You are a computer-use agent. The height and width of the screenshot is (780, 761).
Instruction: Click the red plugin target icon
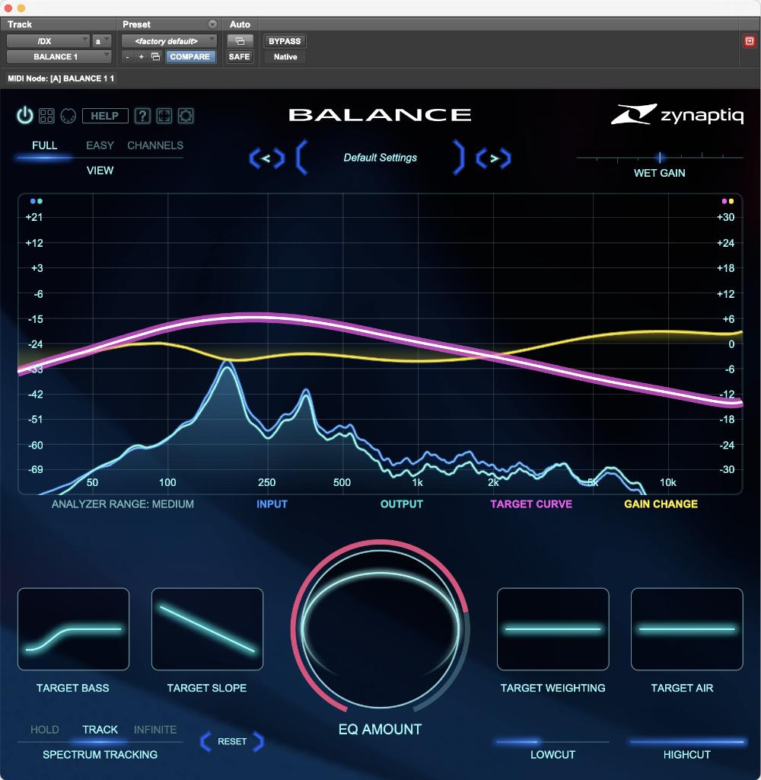coord(750,41)
